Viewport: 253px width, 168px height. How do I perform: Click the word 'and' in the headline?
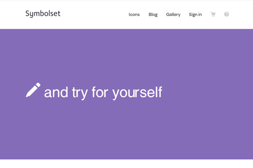coord(56,92)
